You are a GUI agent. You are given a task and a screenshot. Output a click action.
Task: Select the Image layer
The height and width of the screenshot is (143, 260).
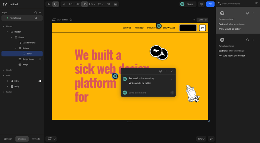tap(25, 65)
